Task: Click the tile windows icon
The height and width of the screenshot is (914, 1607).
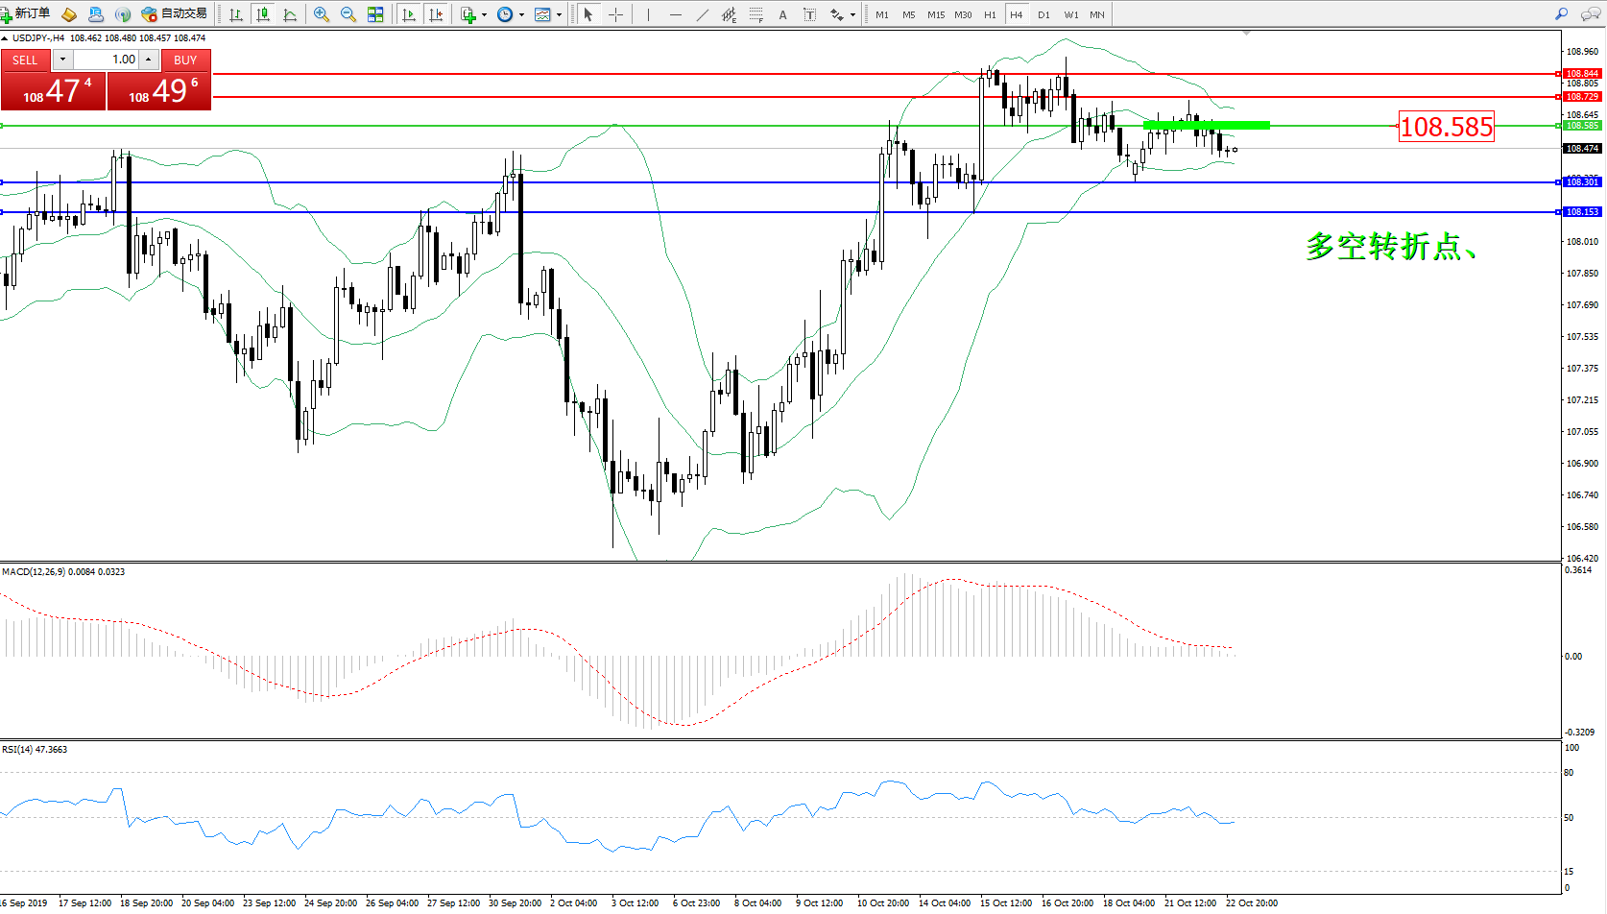Action: point(375,14)
